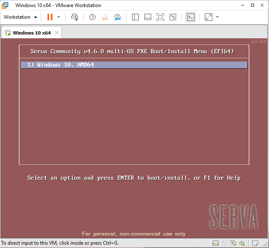Open the snapshot manager
This screenshot has width=269, height=248.
click(117, 17)
